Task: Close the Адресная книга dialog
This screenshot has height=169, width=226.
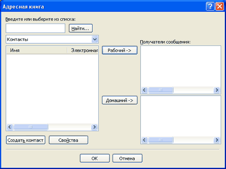Action: click(219, 7)
